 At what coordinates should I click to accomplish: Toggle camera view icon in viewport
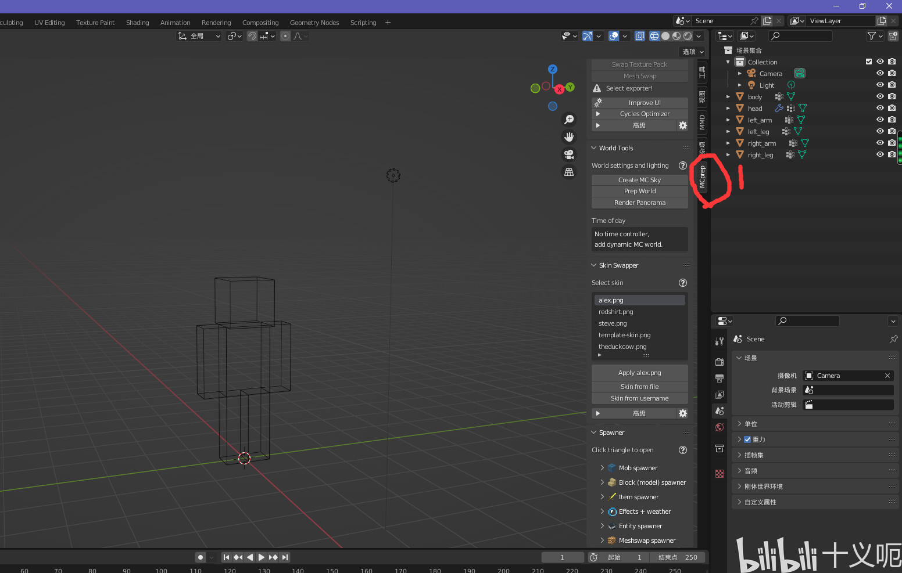(569, 154)
